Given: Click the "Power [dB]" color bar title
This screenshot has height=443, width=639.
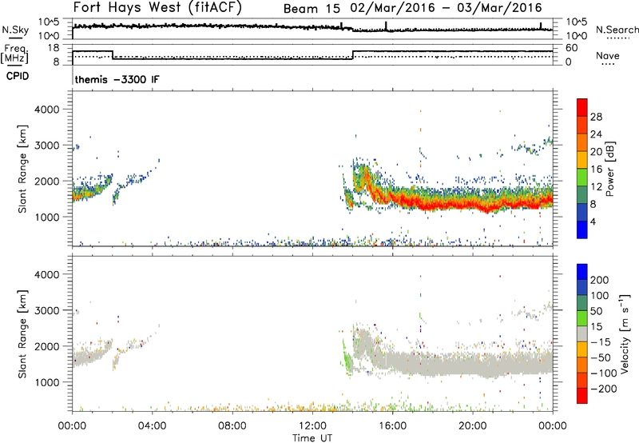Looking at the screenshot, I should pyautogui.click(x=609, y=169).
